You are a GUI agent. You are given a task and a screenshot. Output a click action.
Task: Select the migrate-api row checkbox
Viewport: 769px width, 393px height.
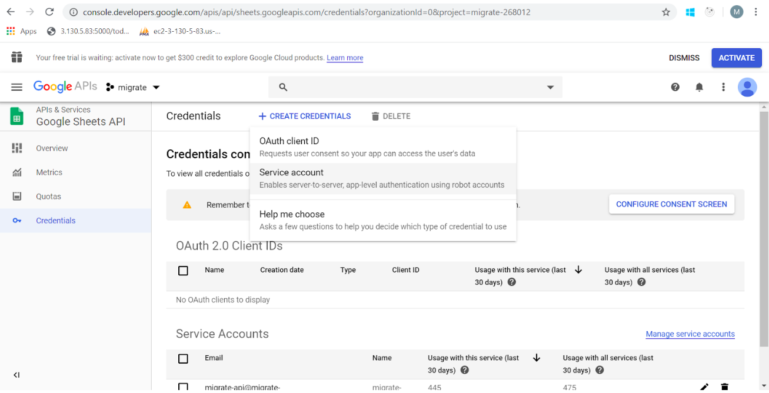(183, 387)
